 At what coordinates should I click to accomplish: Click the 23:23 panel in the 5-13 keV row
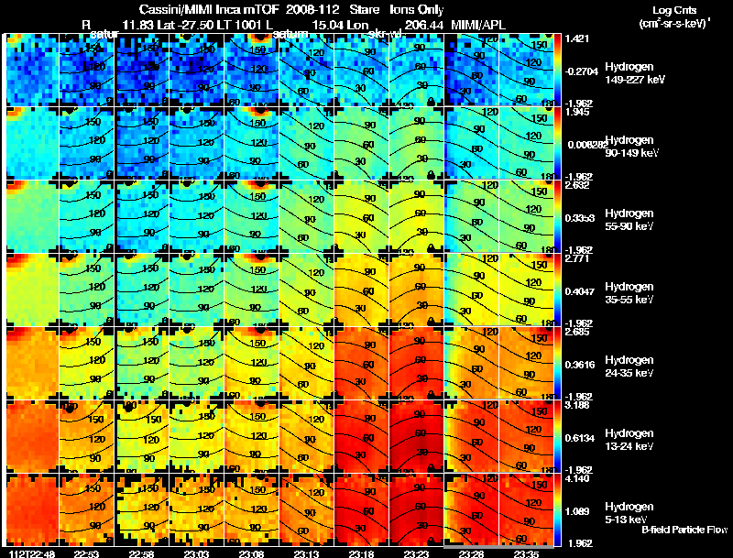tap(416, 510)
